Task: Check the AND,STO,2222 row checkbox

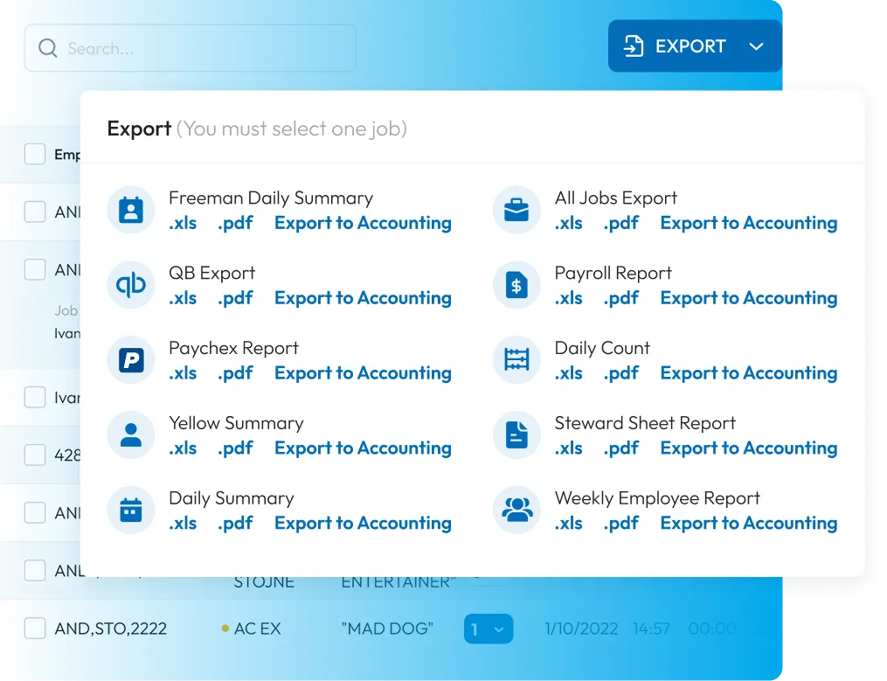Action: click(x=35, y=629)
